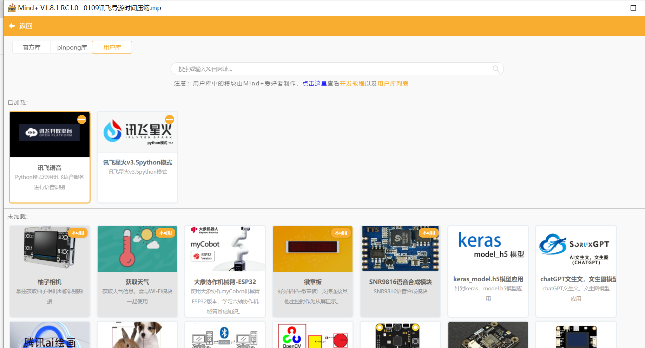The width and height of the screenshot is (645, 348).
Task: Click the 讯飞语音 card title
Action: click(x=50, y=168)
